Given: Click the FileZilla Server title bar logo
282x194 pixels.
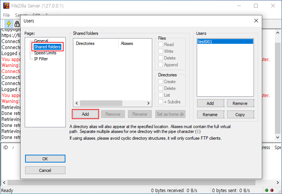Looking at the screenshot, I should pyautogui.click(x=6, y=6).
